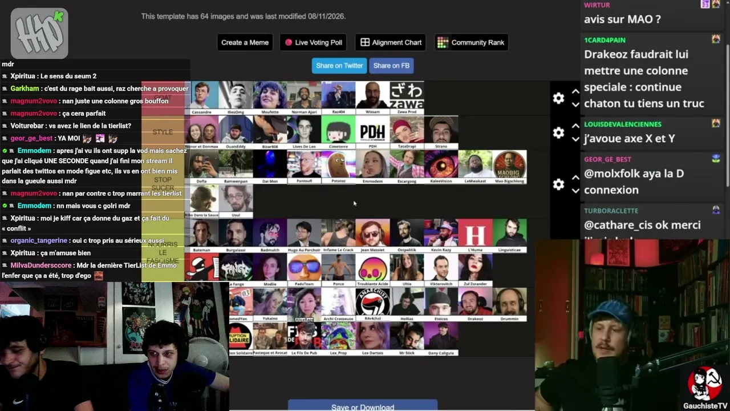730x411 pixels.
Task: Select the Wissam tier image
Action: pyautogui.click(x=372, y=98)
